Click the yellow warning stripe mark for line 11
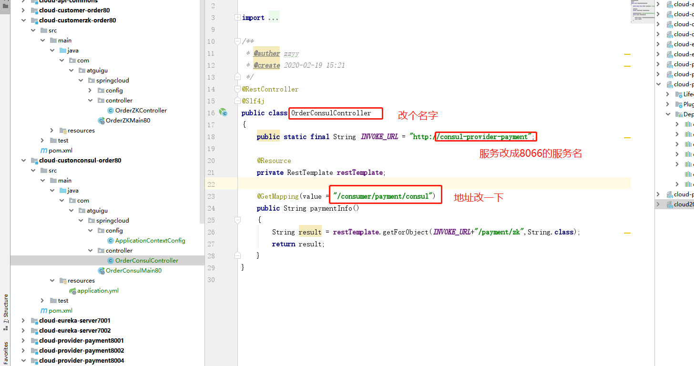 tap(627, 55)
